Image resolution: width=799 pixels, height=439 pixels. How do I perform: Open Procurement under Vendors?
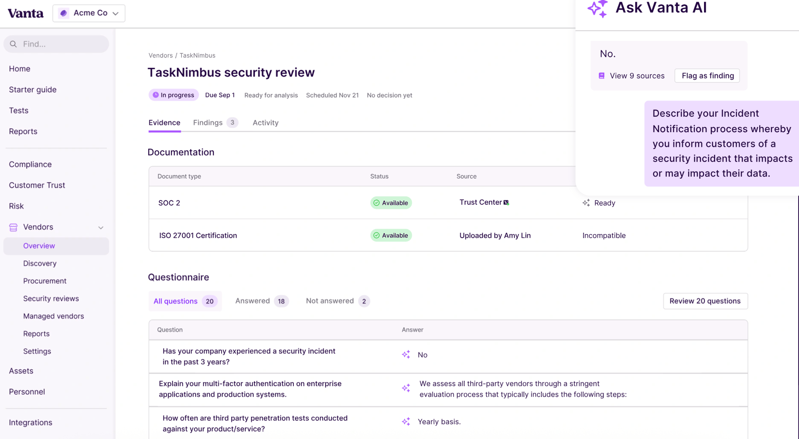45,281
